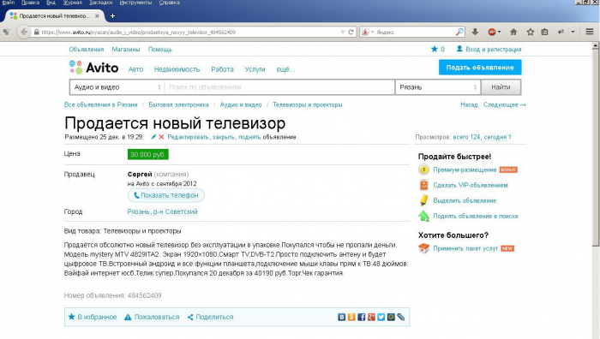This screenshot has height=339, width=600.
Task: Click the red X close-listing icon
Action: coord(161,137)
